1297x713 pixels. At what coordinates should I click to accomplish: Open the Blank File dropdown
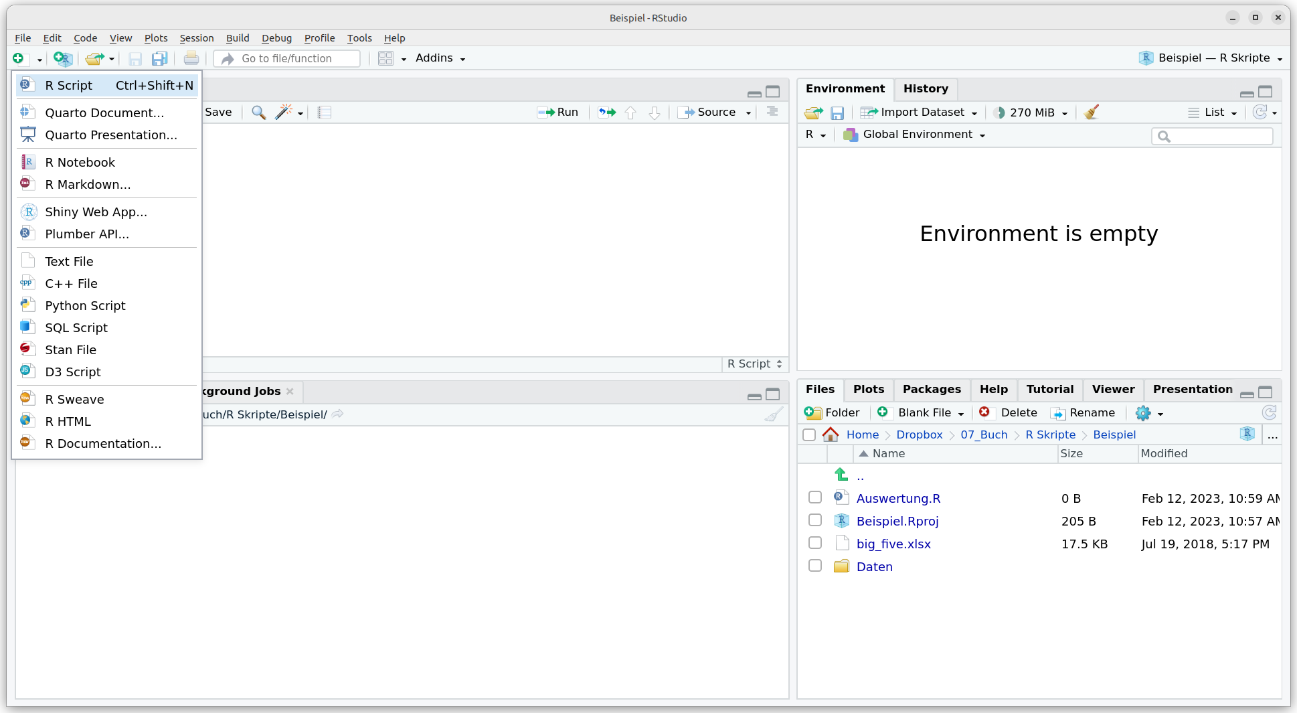(921, 413)
